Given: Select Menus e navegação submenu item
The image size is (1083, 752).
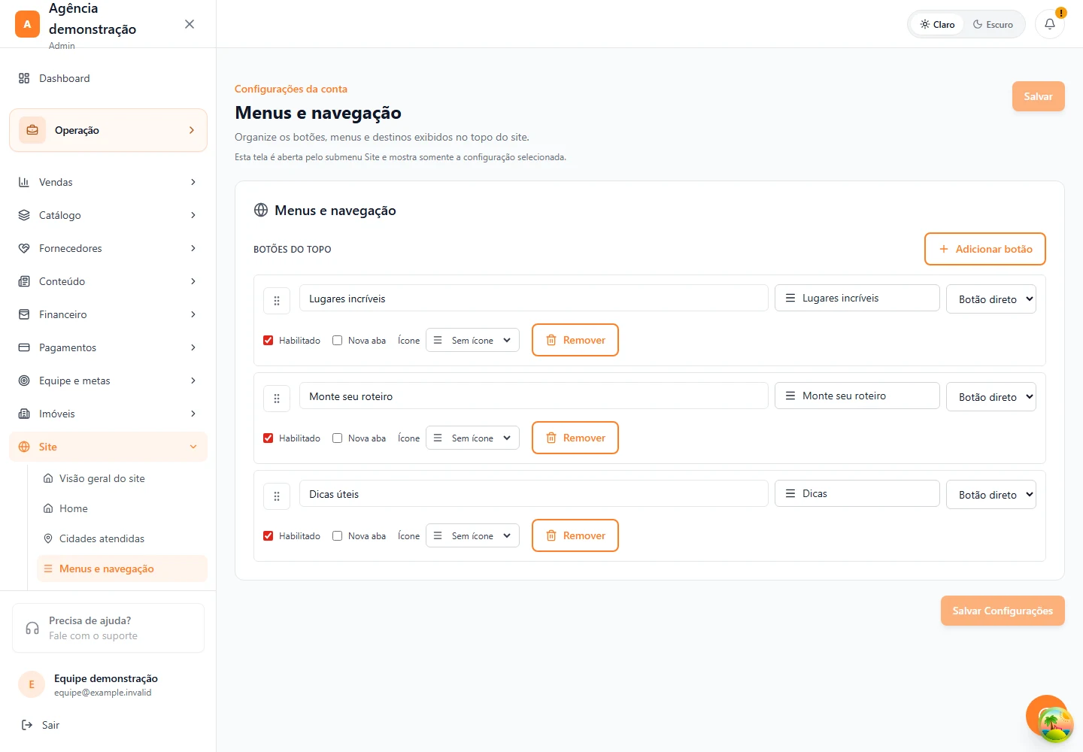Looking at the screenshot, I should pyautogui.click(x=122, y=569).
